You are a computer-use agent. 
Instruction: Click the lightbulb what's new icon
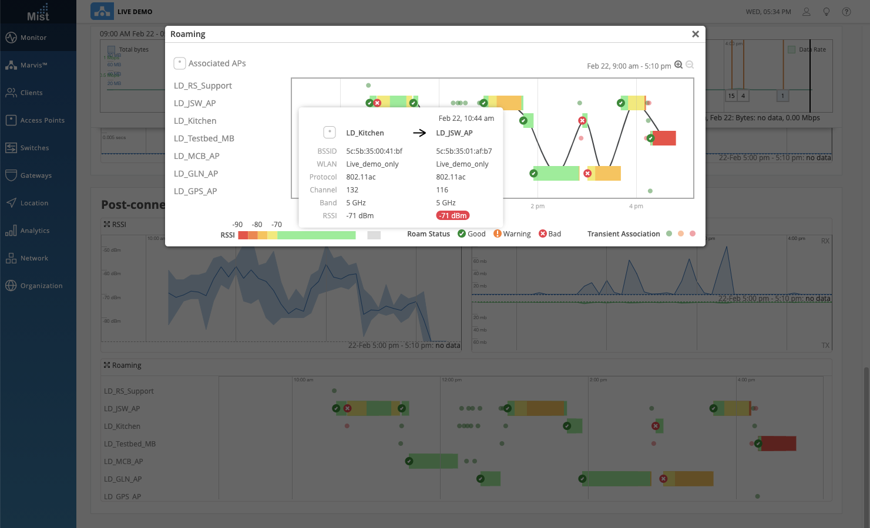point(827,12)
